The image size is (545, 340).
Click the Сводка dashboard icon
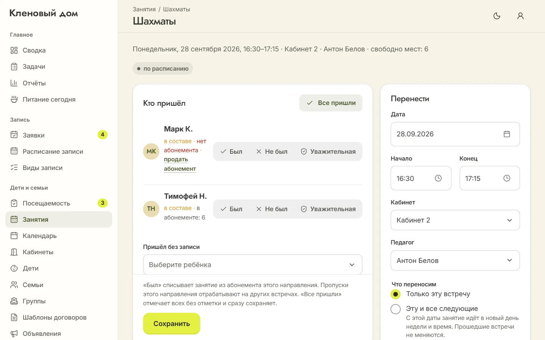pyautogui.click(x=14, y=50)
